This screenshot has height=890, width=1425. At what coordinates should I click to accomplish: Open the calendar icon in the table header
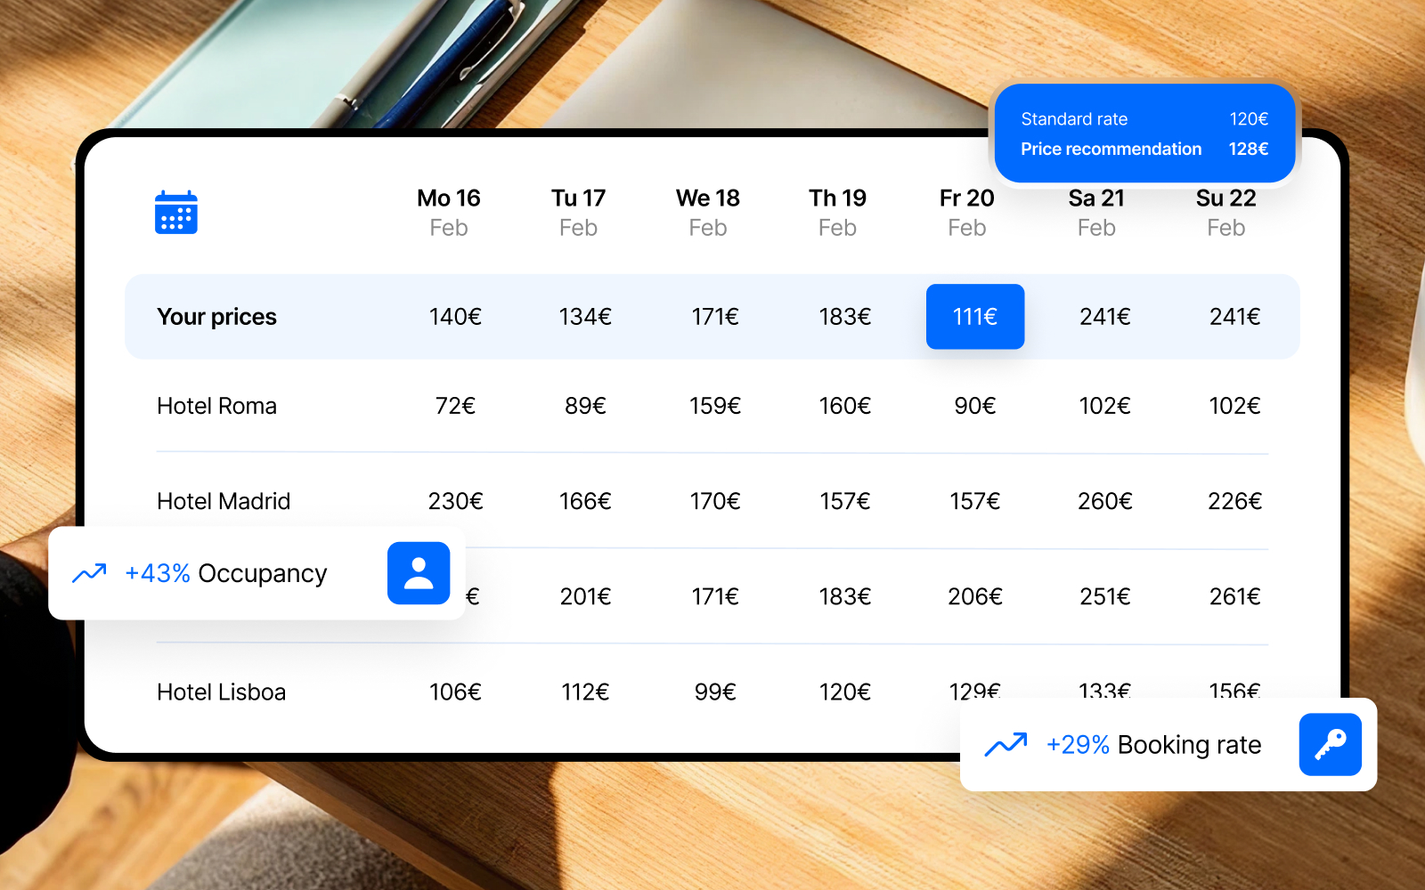pos(176,213)
